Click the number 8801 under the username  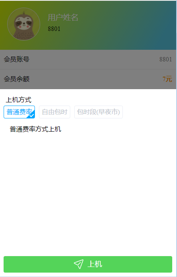pos(54,29)
